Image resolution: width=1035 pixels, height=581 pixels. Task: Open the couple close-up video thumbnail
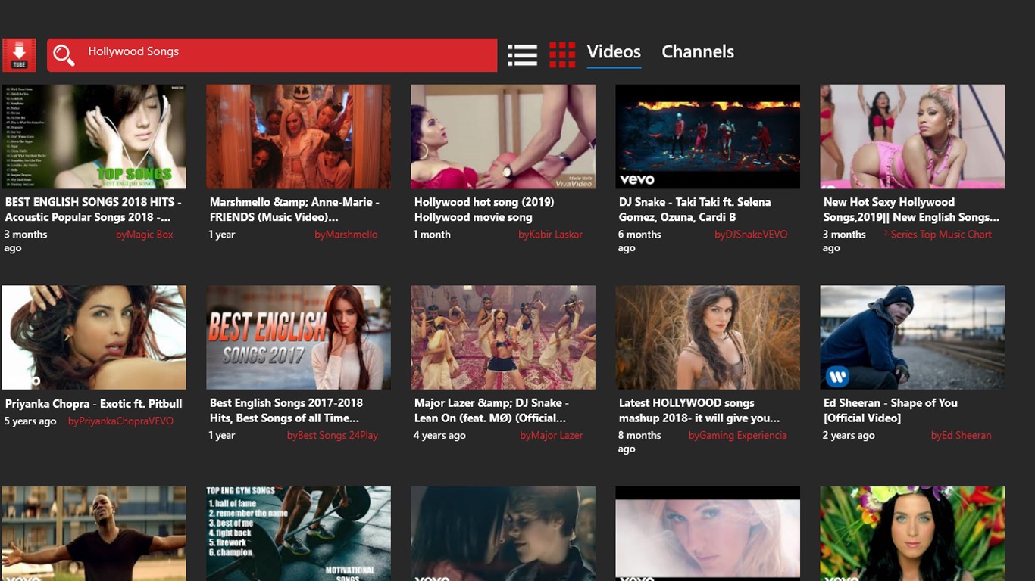pyautogui.click(x=503, y=533)
